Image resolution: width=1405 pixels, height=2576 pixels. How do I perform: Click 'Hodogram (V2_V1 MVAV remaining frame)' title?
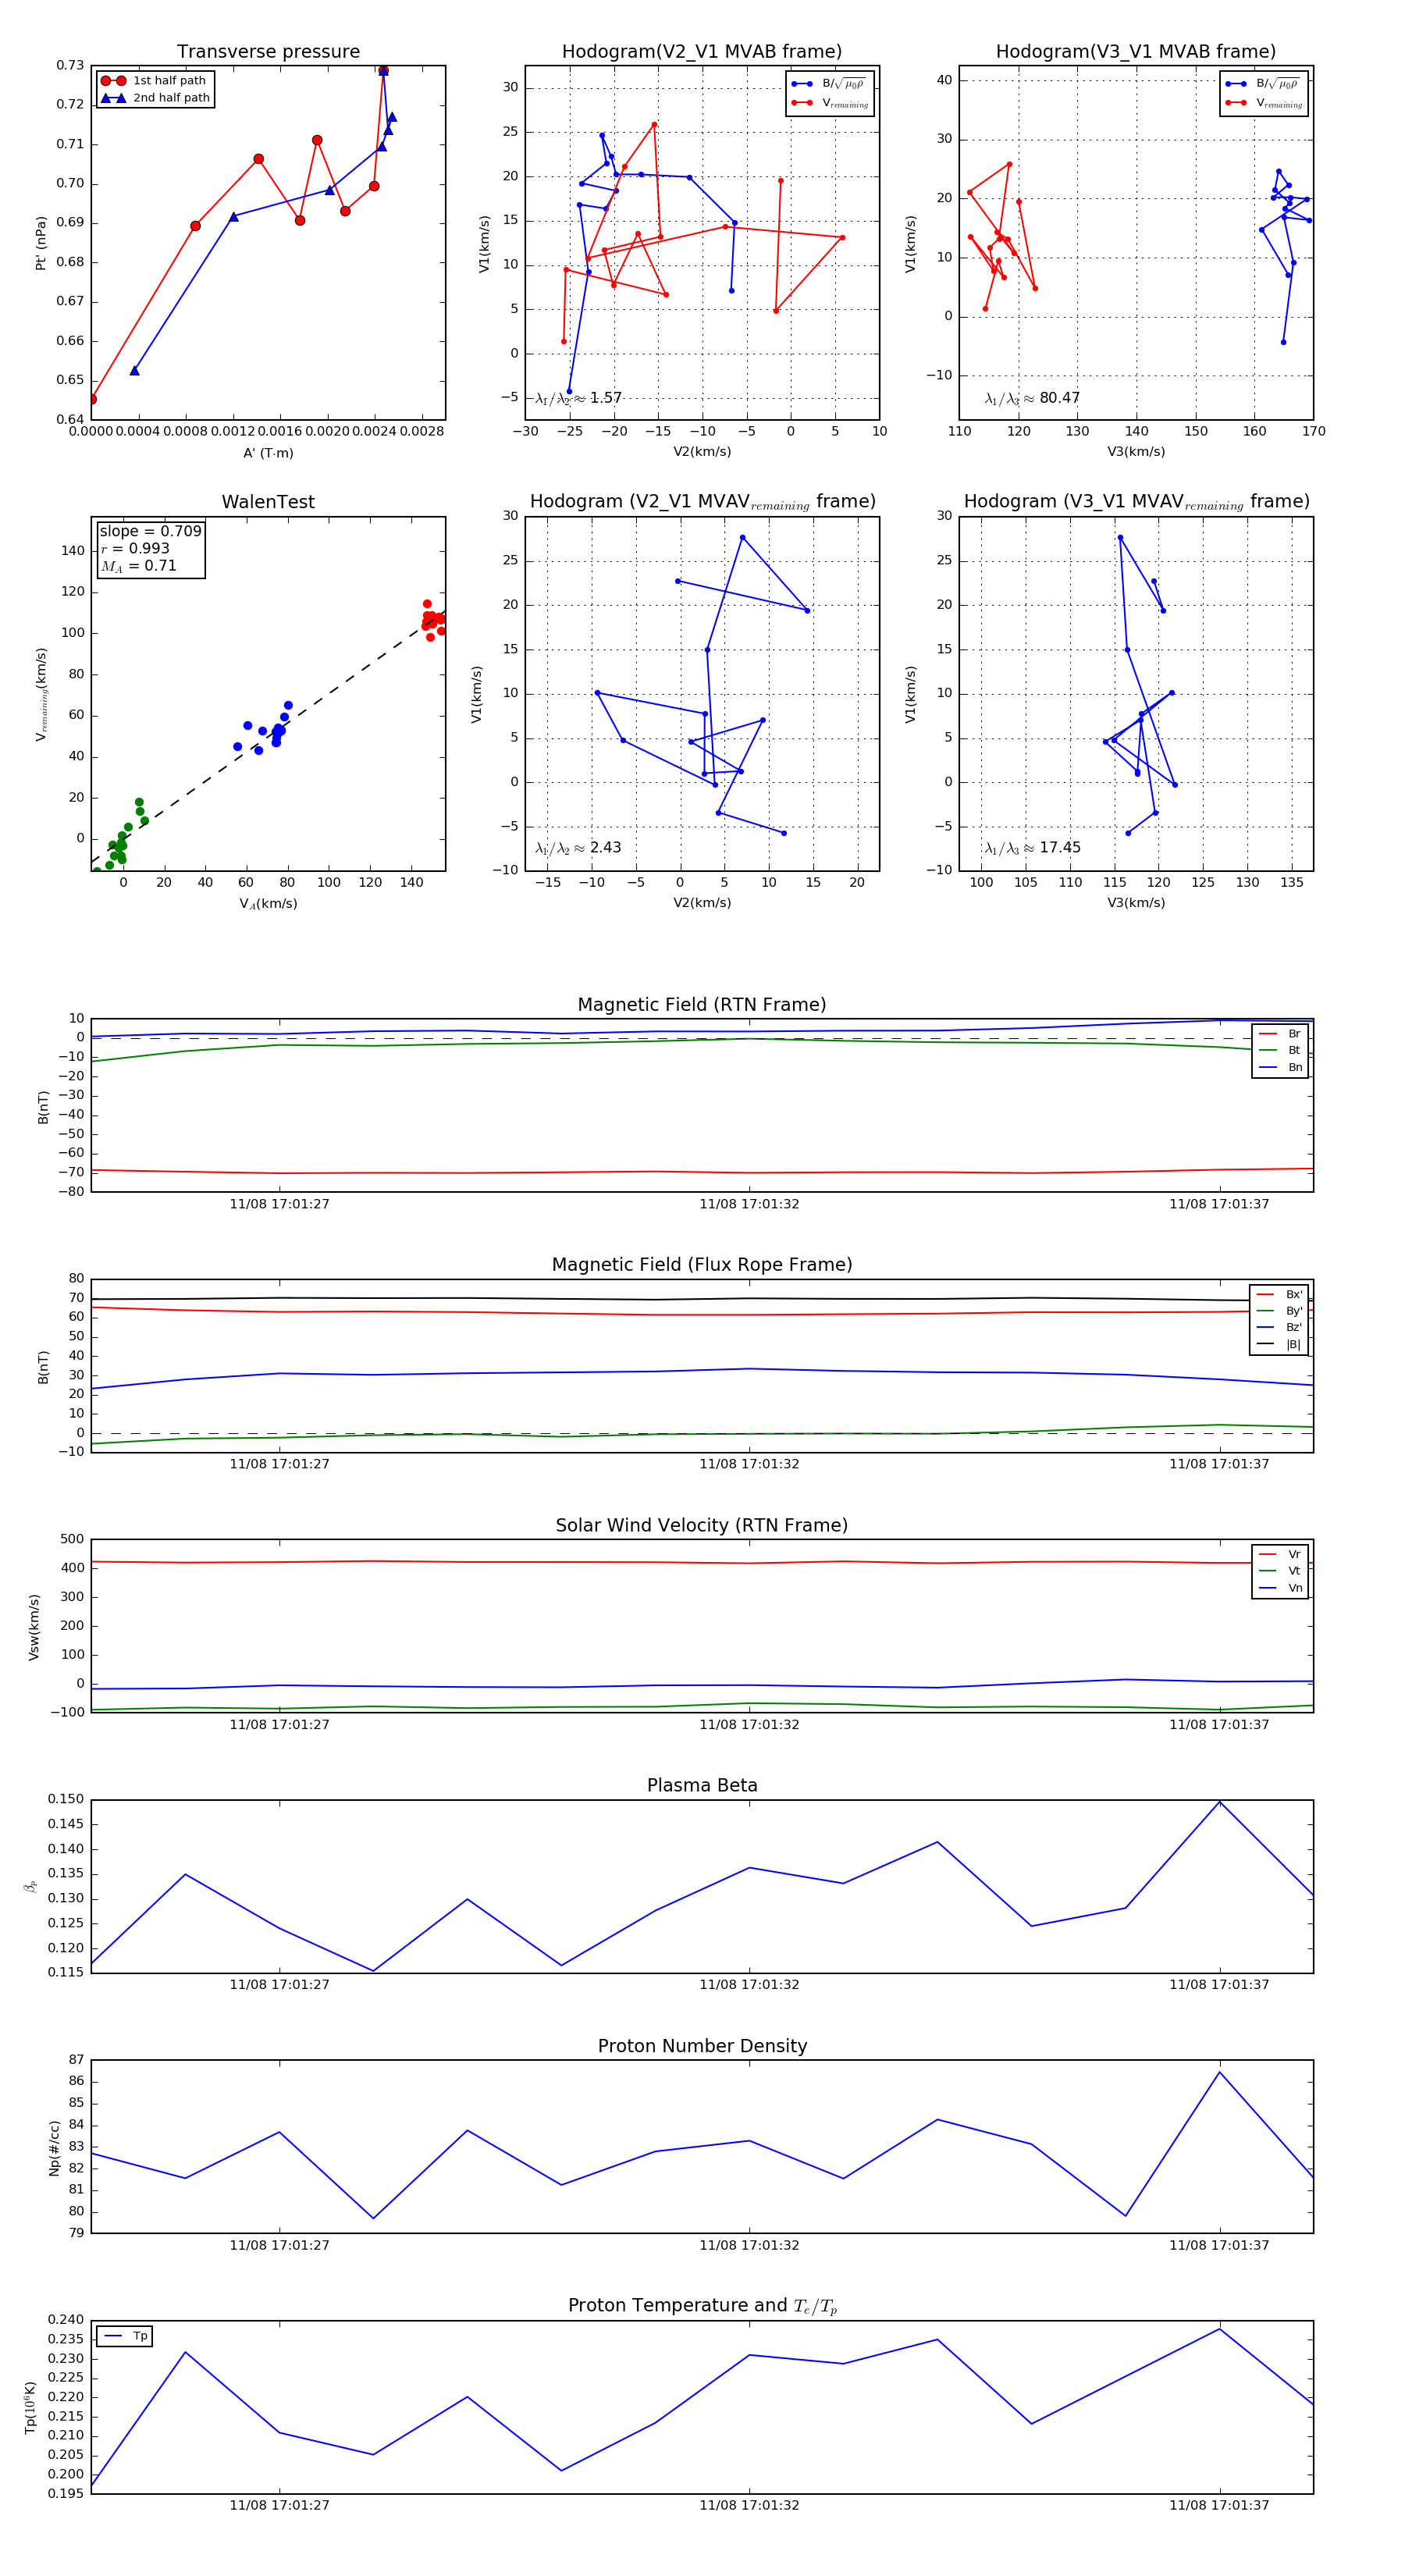pyautogui.click(x=702, y=502)
